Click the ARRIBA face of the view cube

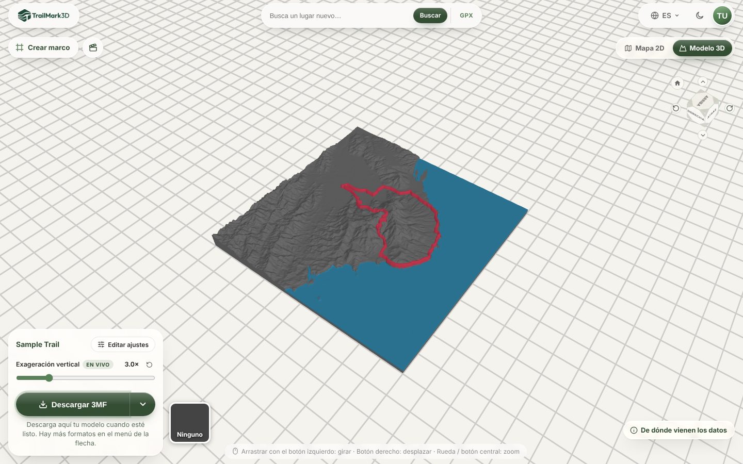click(x=702, y=101)
